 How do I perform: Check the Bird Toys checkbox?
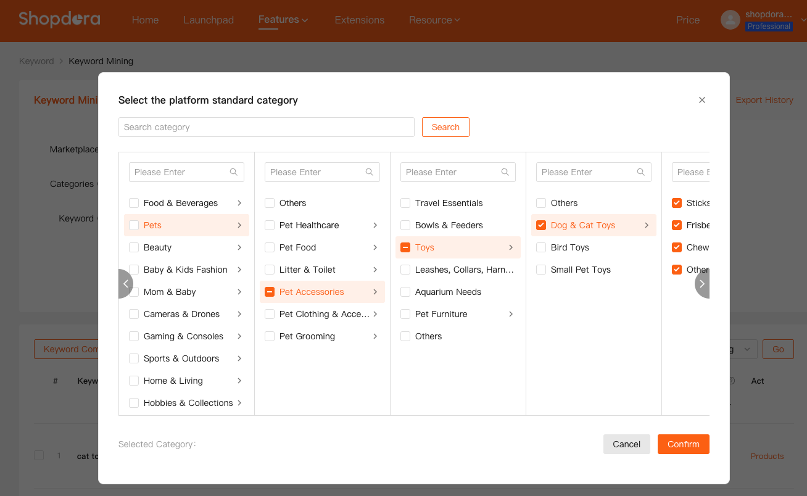[x=541, y=247]
